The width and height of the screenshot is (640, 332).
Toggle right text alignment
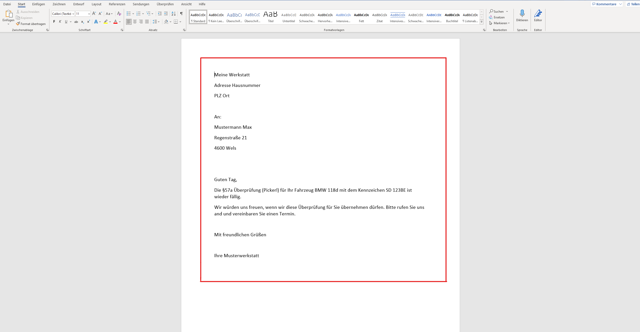[141, 22]
